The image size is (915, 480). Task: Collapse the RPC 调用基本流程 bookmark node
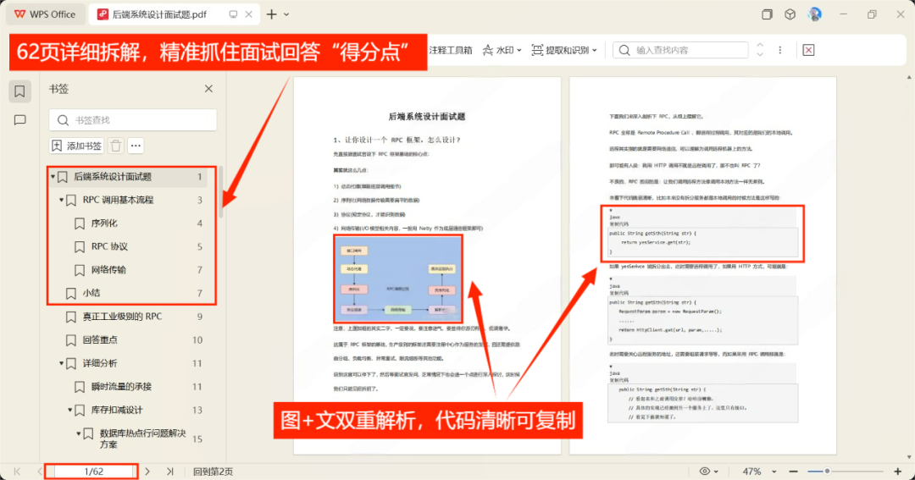coord(61,200)
